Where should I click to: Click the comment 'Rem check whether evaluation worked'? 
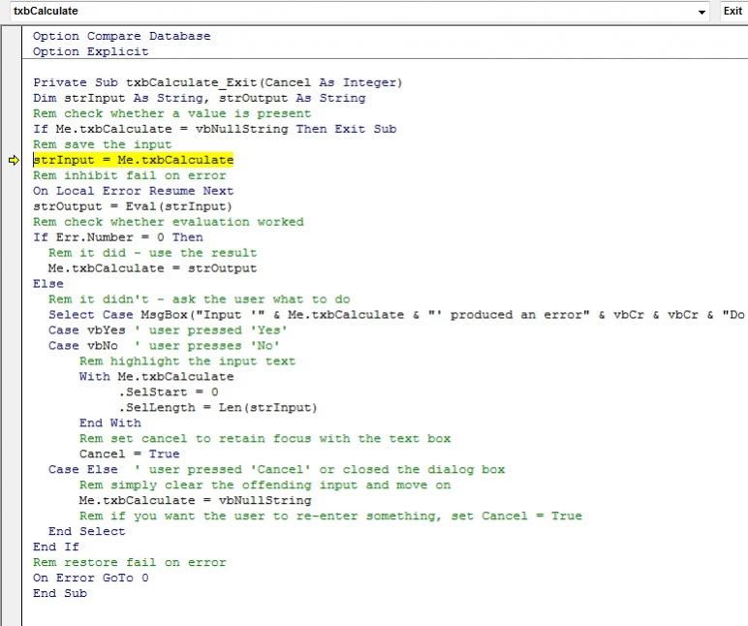point(169,222)
